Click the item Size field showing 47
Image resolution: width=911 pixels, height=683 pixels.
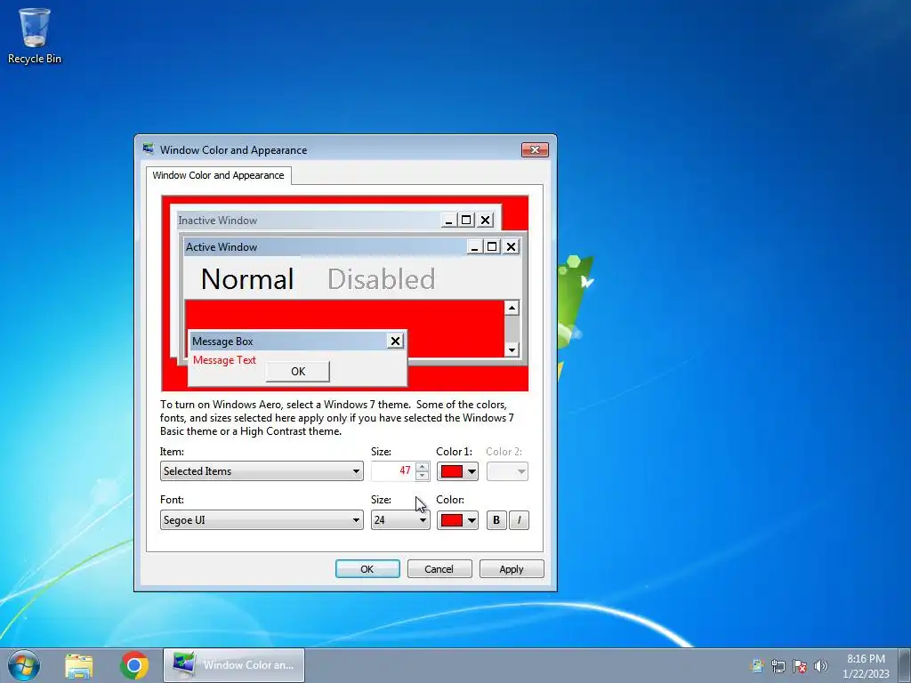point(393,471)
